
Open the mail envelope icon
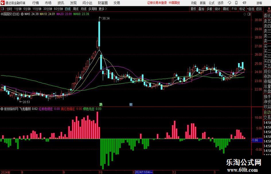[x=244, y=3]
